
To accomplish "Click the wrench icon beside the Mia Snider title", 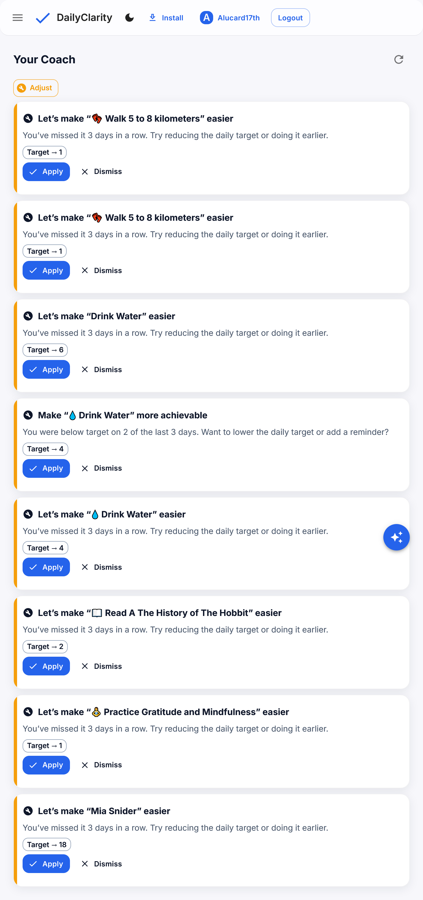I will [x=28, y=811].
